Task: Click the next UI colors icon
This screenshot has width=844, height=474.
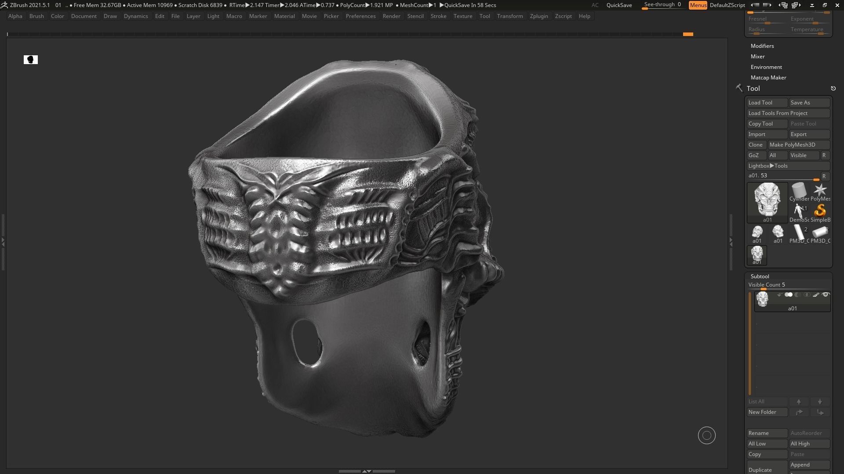Action: click(x=797, y=5)
